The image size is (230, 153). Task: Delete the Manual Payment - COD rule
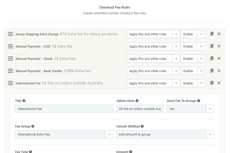(x=219, y=46)
